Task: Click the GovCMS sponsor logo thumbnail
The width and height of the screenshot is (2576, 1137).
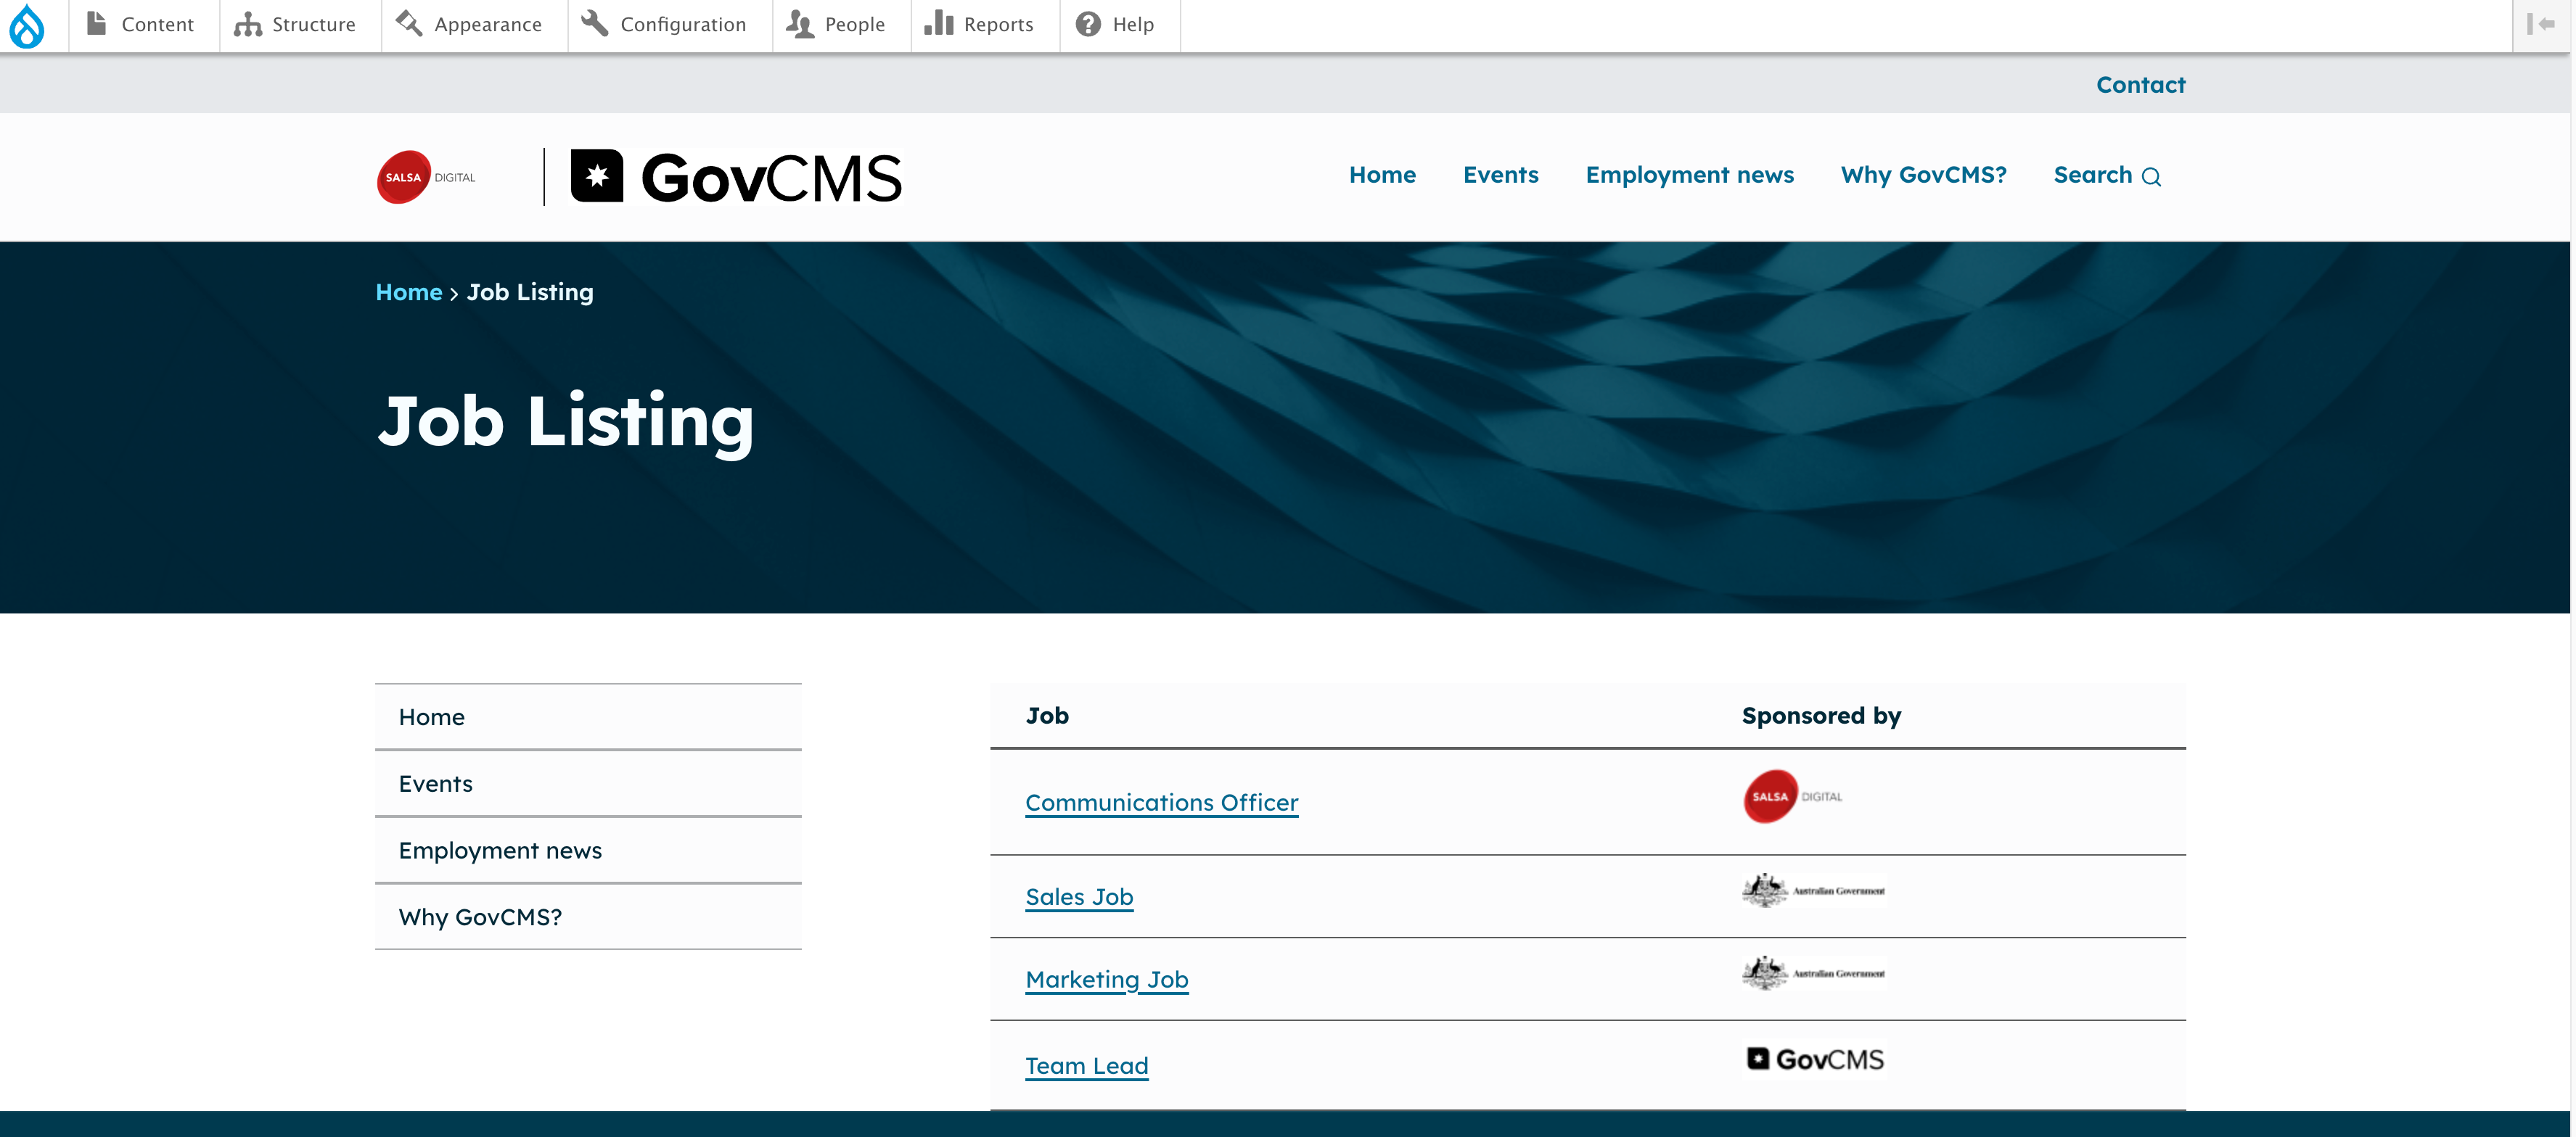Action: pyautogui.click(x=1814, y=1059)
